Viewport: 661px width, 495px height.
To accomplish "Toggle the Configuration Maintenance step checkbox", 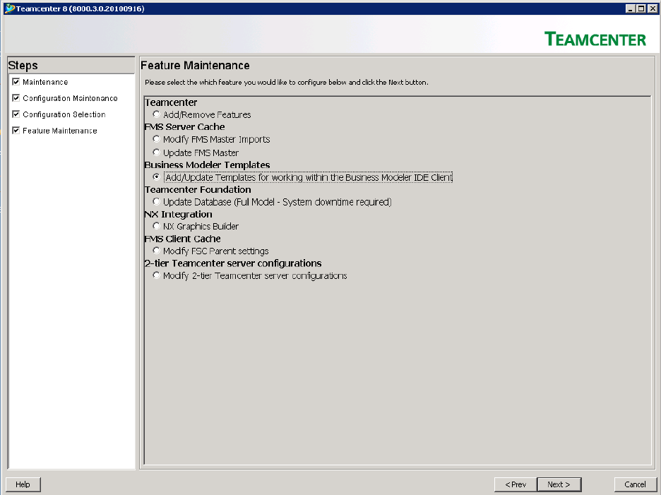I will point(16,98).
